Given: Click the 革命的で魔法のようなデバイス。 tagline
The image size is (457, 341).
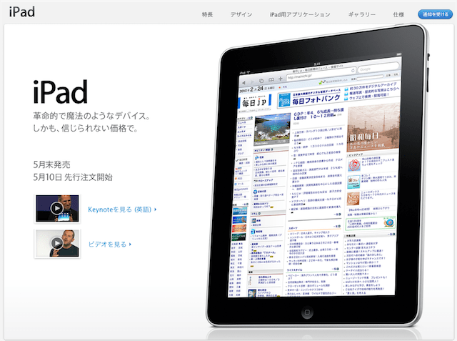Looking at the screenshot, I should 91,116.
